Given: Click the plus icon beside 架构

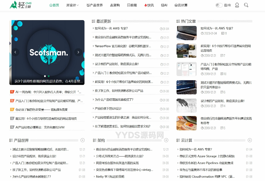Looking at the screenshot, I should tap(166, 140).
